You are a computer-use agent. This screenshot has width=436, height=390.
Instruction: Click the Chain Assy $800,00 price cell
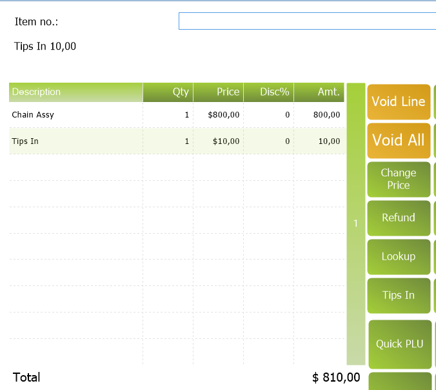point(219,115)
